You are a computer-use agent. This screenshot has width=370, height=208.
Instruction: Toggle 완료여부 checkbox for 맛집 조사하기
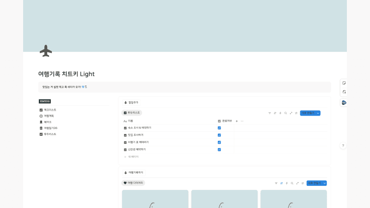pyautogui.click(x=219, y=135)
